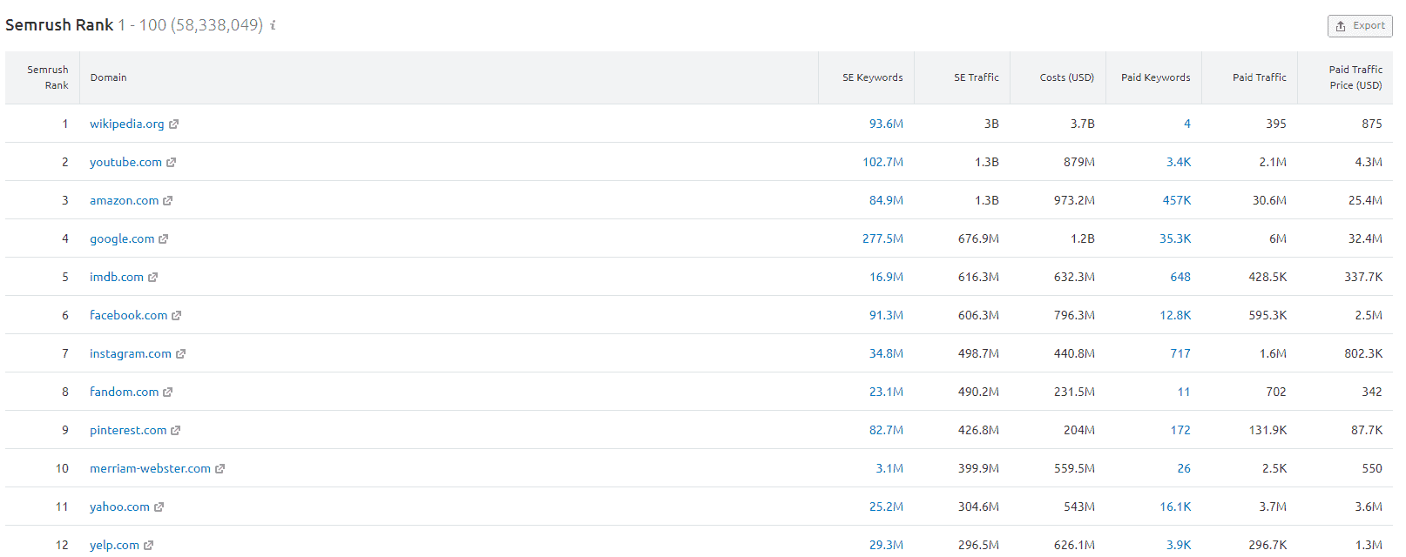Open the yelp.com domain link
This screenshot has height=557, width=1406.
pos(114,545)
